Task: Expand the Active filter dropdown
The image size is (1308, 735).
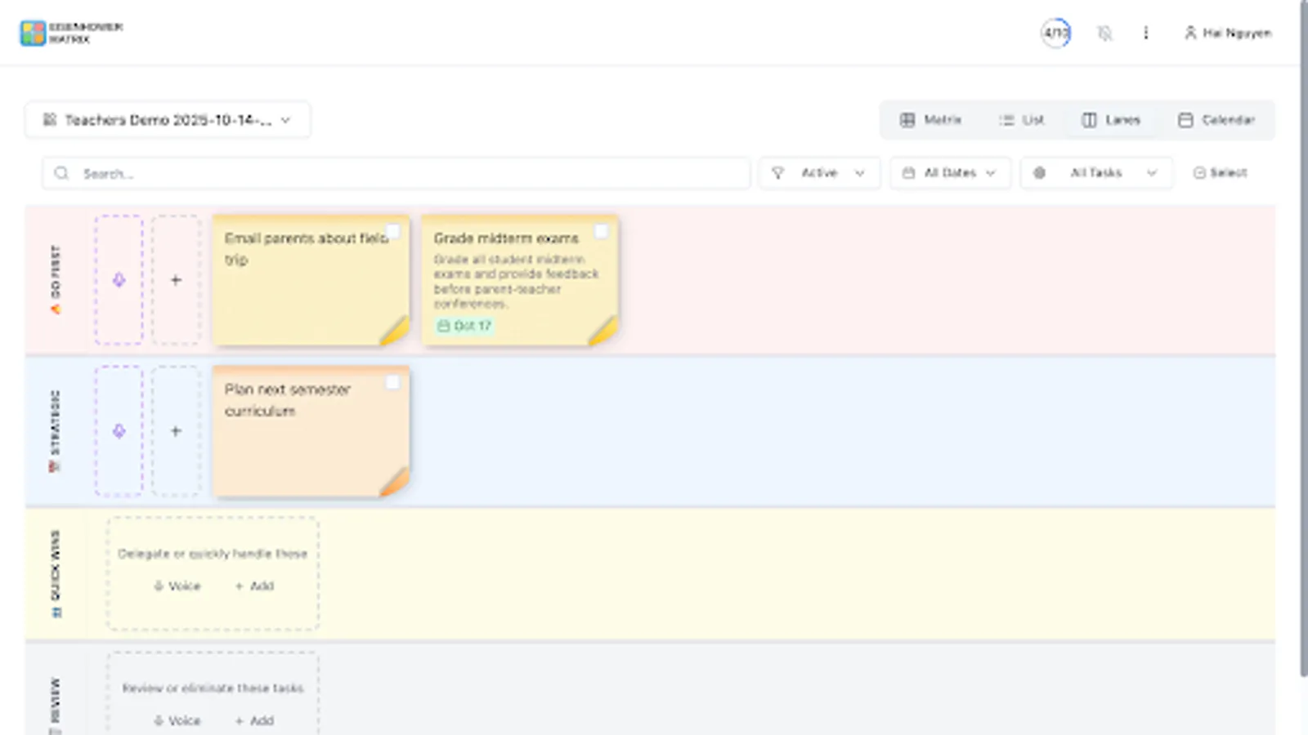Action: (819, 172)
